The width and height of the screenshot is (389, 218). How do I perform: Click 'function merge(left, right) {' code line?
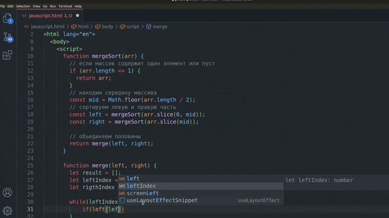point(110,165)
